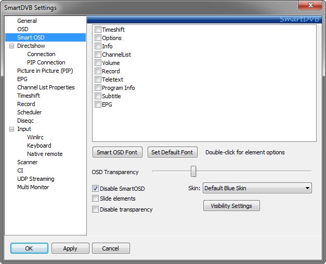Select Channel List Properties
The width and height of the screenshot is (326, 264).
[46, 87]
